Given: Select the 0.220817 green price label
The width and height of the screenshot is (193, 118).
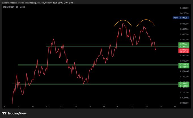Looking at the screenshot, I should point(184,67).
